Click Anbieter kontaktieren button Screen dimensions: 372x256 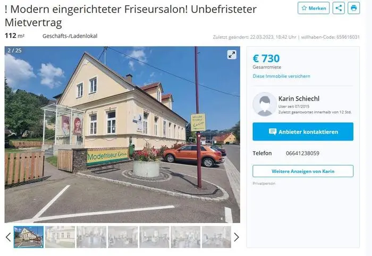303,131
